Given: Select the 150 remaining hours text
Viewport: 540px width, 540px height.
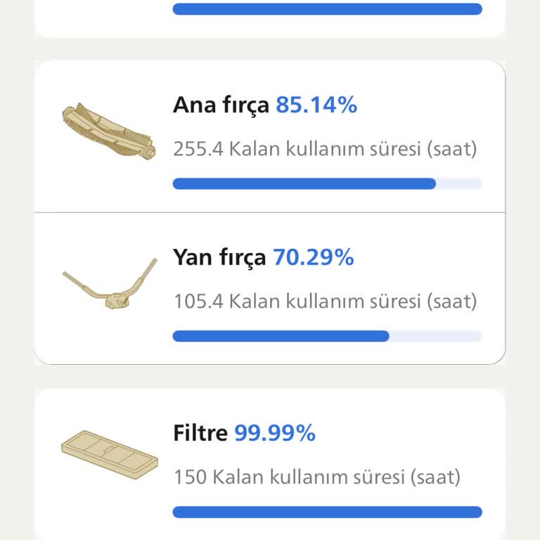Looking at the screenshot, I should click(316, 477).
